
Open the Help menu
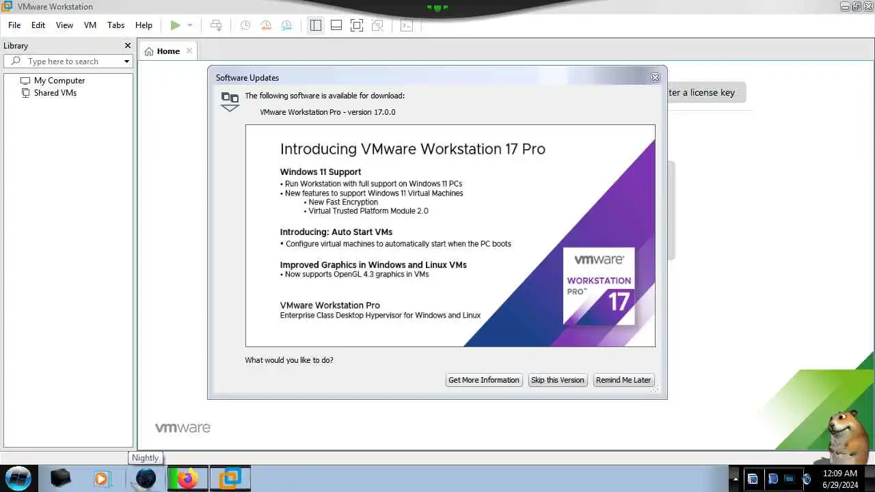coord(144,25)
